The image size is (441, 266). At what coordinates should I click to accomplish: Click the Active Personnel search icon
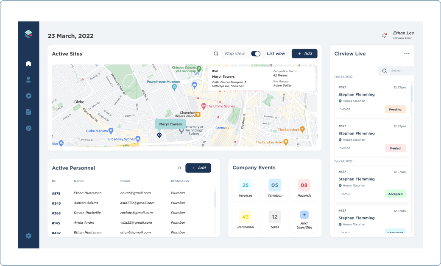pos(179,168)
